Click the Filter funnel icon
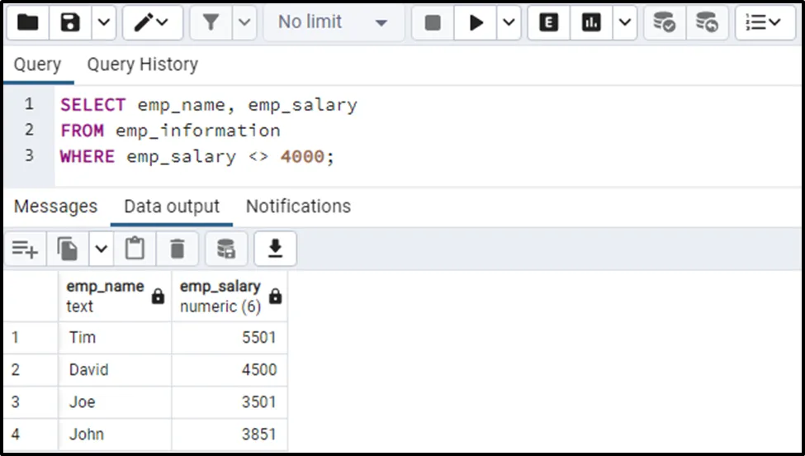This screenshot has height=456, width=805. 211,22
